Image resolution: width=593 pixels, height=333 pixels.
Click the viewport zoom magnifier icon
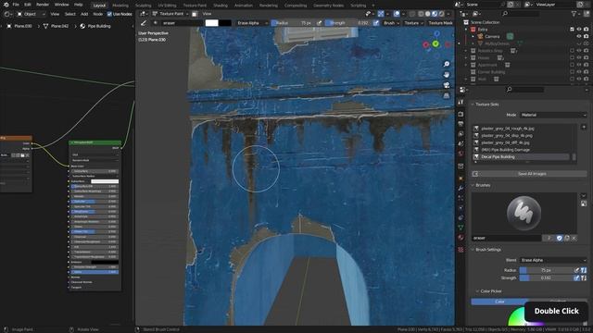point(447,64)
